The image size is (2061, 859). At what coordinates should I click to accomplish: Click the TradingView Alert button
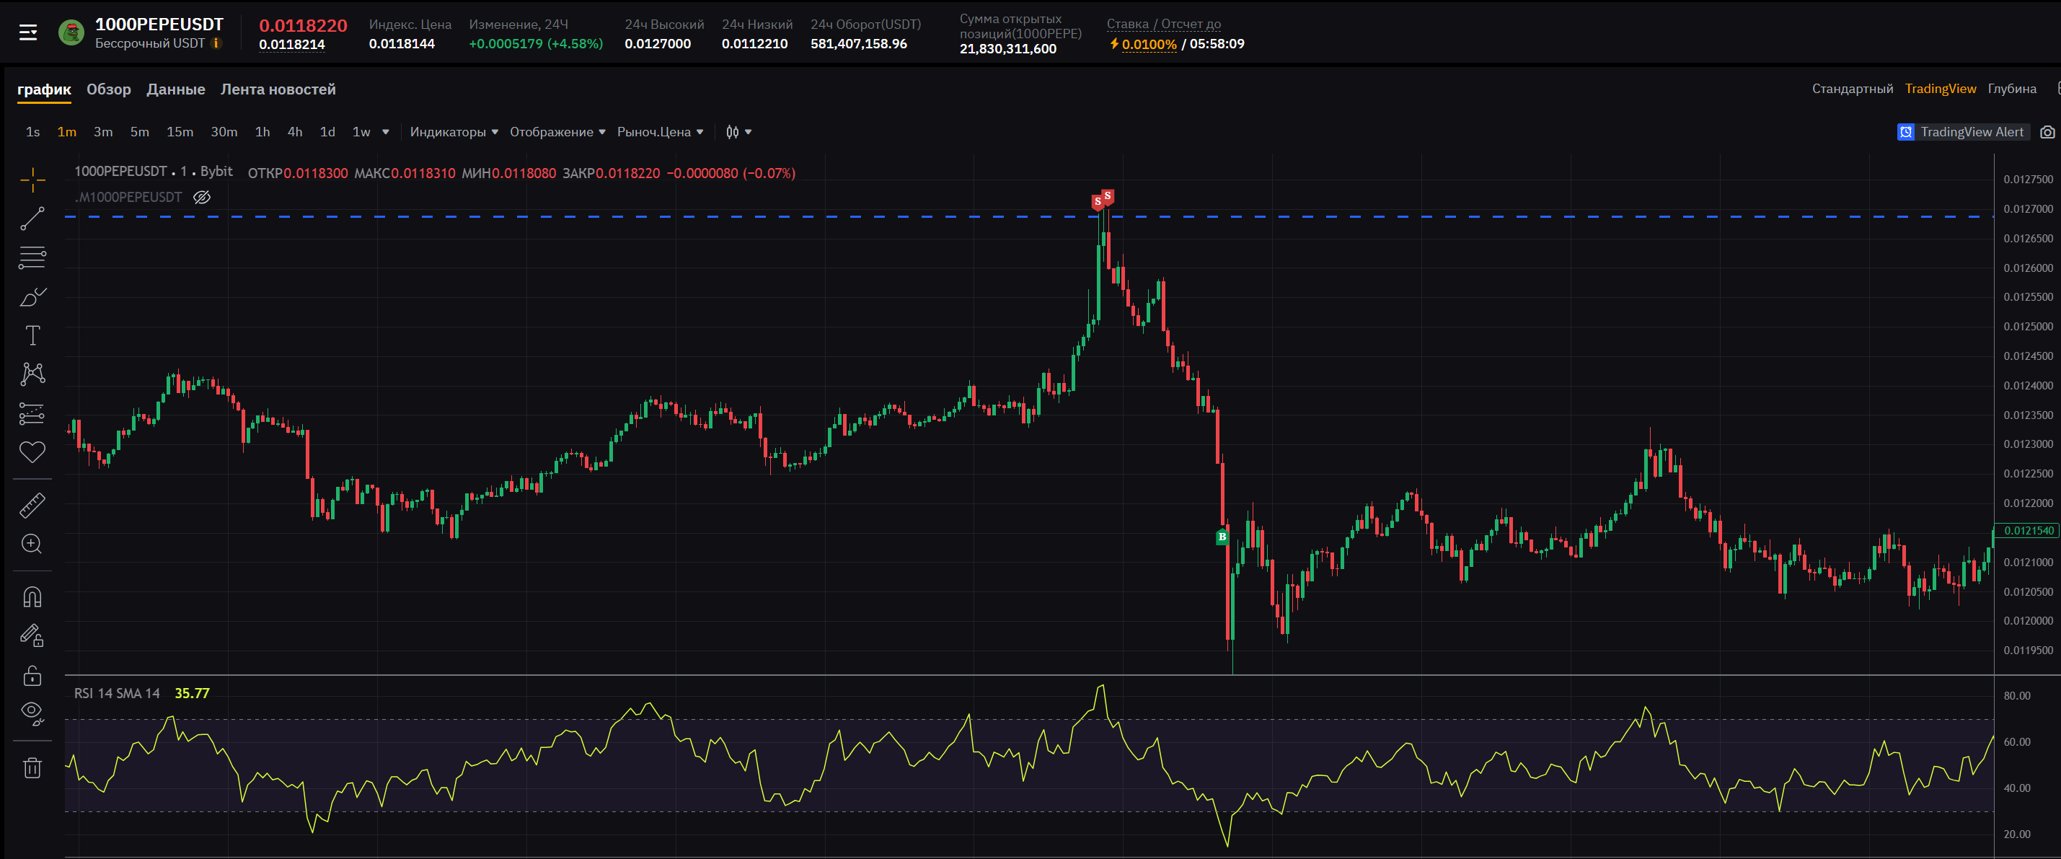1963,132
